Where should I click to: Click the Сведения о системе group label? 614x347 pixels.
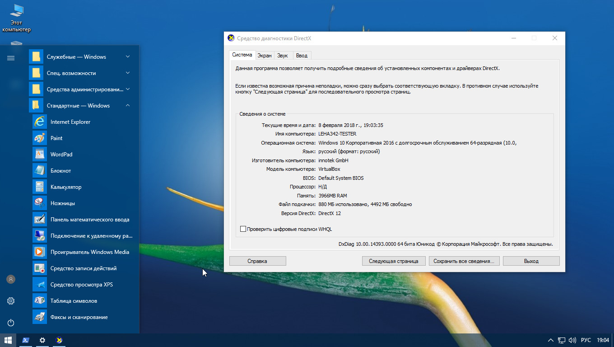(x=262, y=114)
